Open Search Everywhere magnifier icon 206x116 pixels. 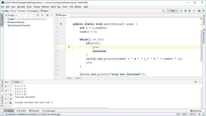click(x=203, y=11)
